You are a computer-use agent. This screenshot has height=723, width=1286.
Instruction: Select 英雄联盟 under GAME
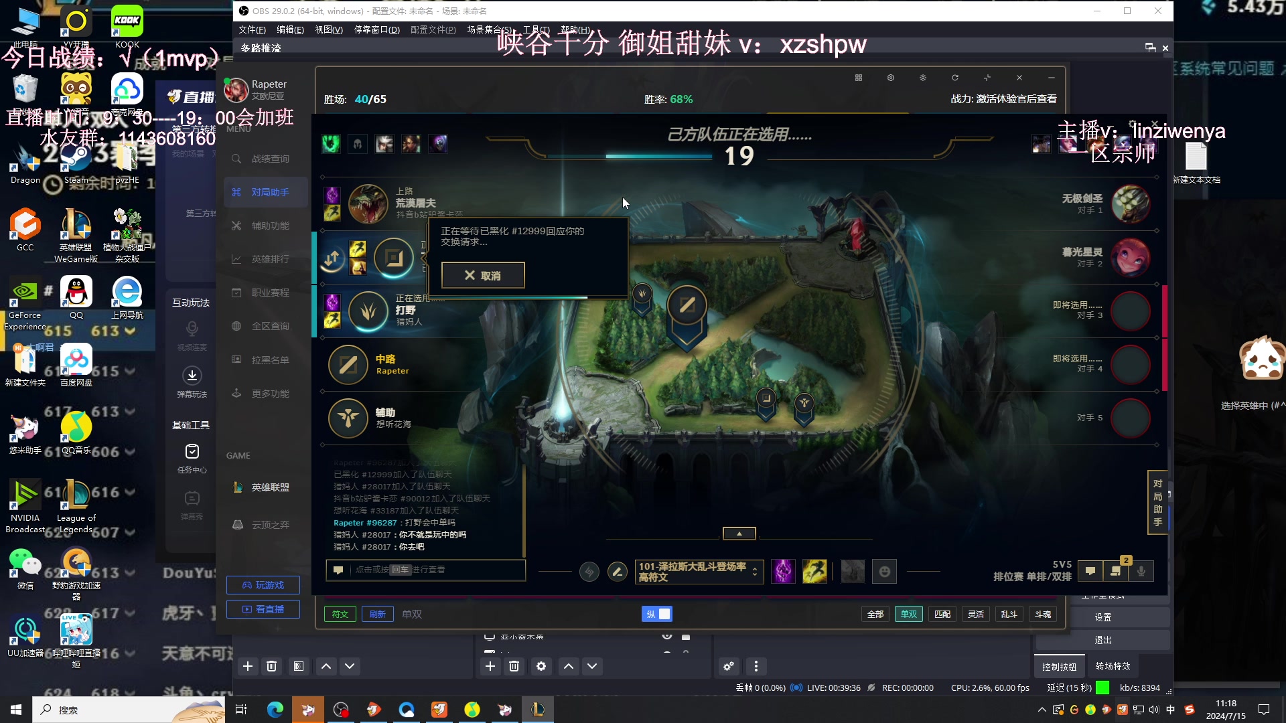(x=261, y=487)
